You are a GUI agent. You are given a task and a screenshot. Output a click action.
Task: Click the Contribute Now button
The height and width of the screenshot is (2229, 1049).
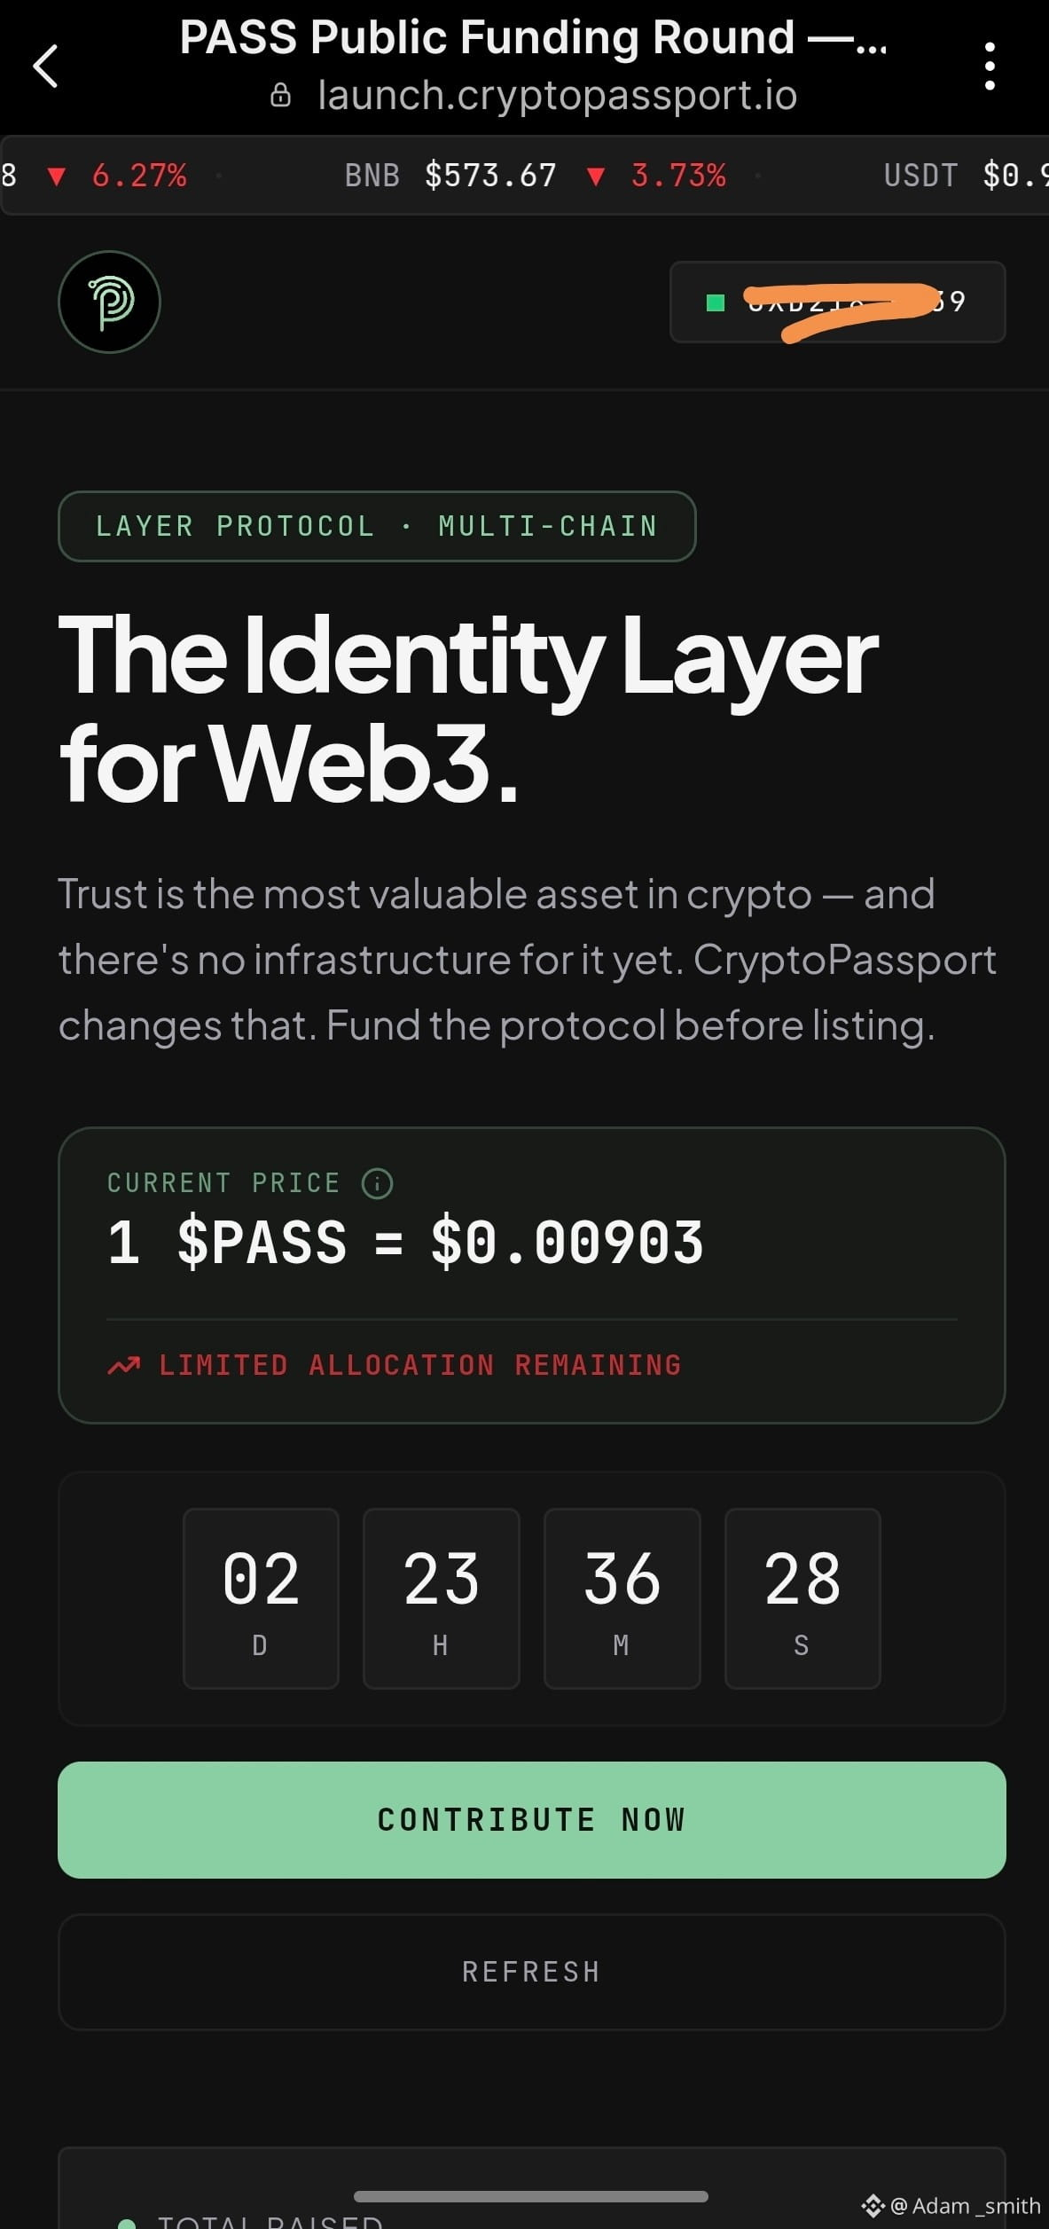[532, 1819]
